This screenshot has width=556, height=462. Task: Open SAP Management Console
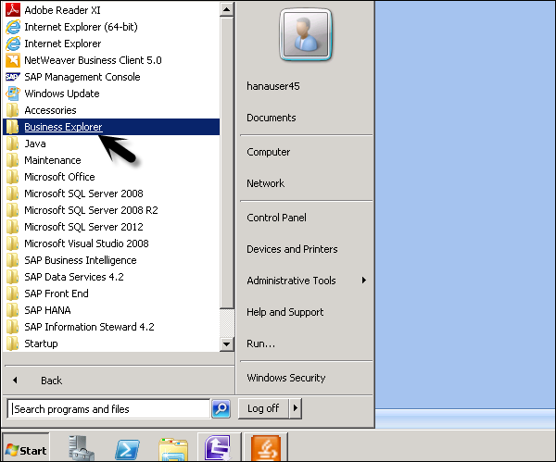(82, 77)
